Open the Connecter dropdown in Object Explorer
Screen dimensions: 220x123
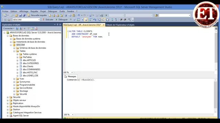click(9, 28)
